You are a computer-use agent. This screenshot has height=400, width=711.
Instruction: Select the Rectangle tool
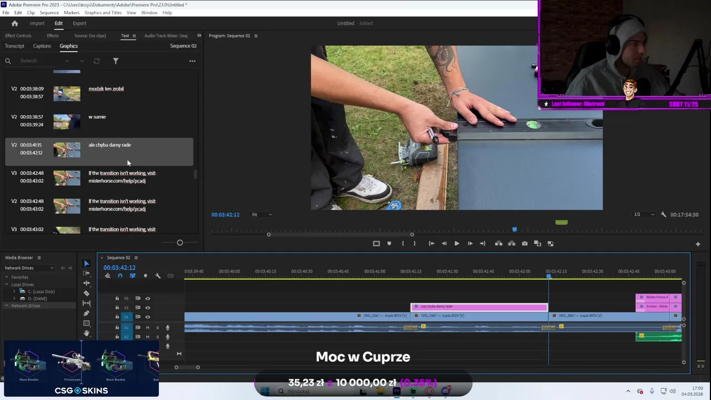click(86, 323)
